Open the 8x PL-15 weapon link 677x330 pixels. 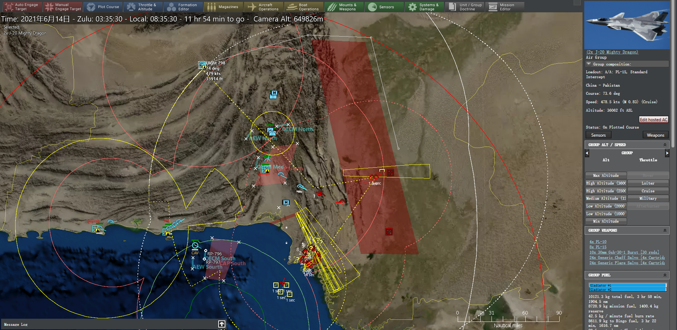(598, 247)
